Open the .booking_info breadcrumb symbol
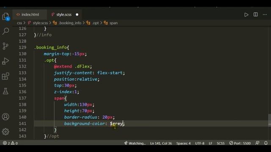Image resolution: width=271 pixels, height=152 pixels. pyautogui.click(x=70, y=23)
